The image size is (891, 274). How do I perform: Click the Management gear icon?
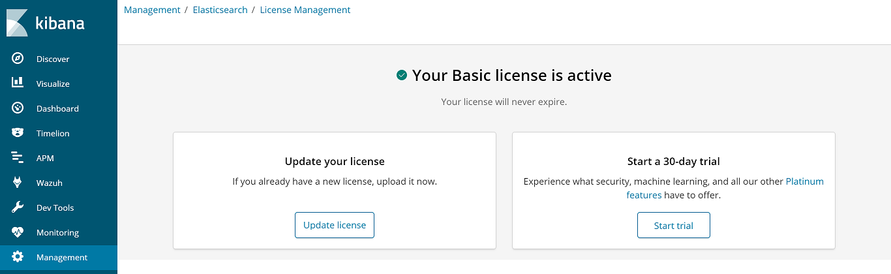click(x=18, y=257)
